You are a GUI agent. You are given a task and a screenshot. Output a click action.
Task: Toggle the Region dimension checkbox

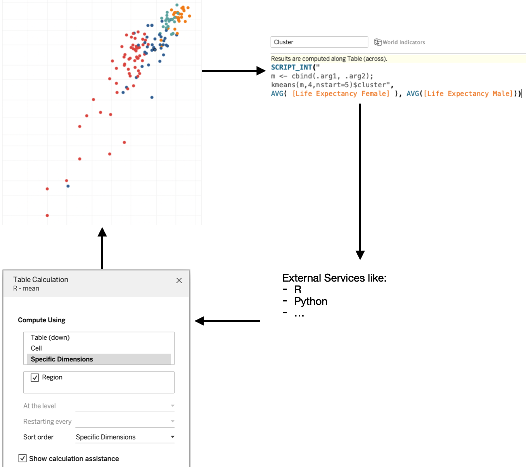35,377
